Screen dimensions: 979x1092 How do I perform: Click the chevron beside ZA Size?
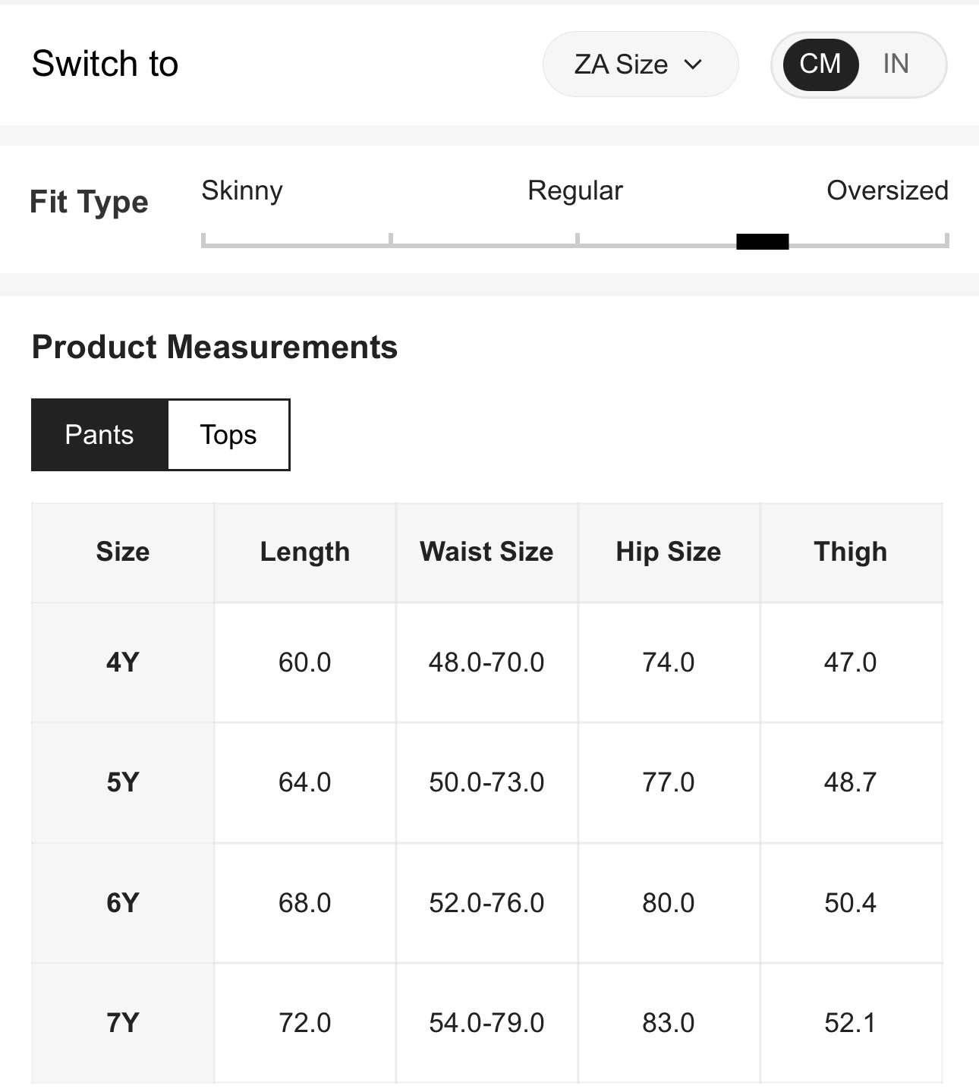(693, 65)
